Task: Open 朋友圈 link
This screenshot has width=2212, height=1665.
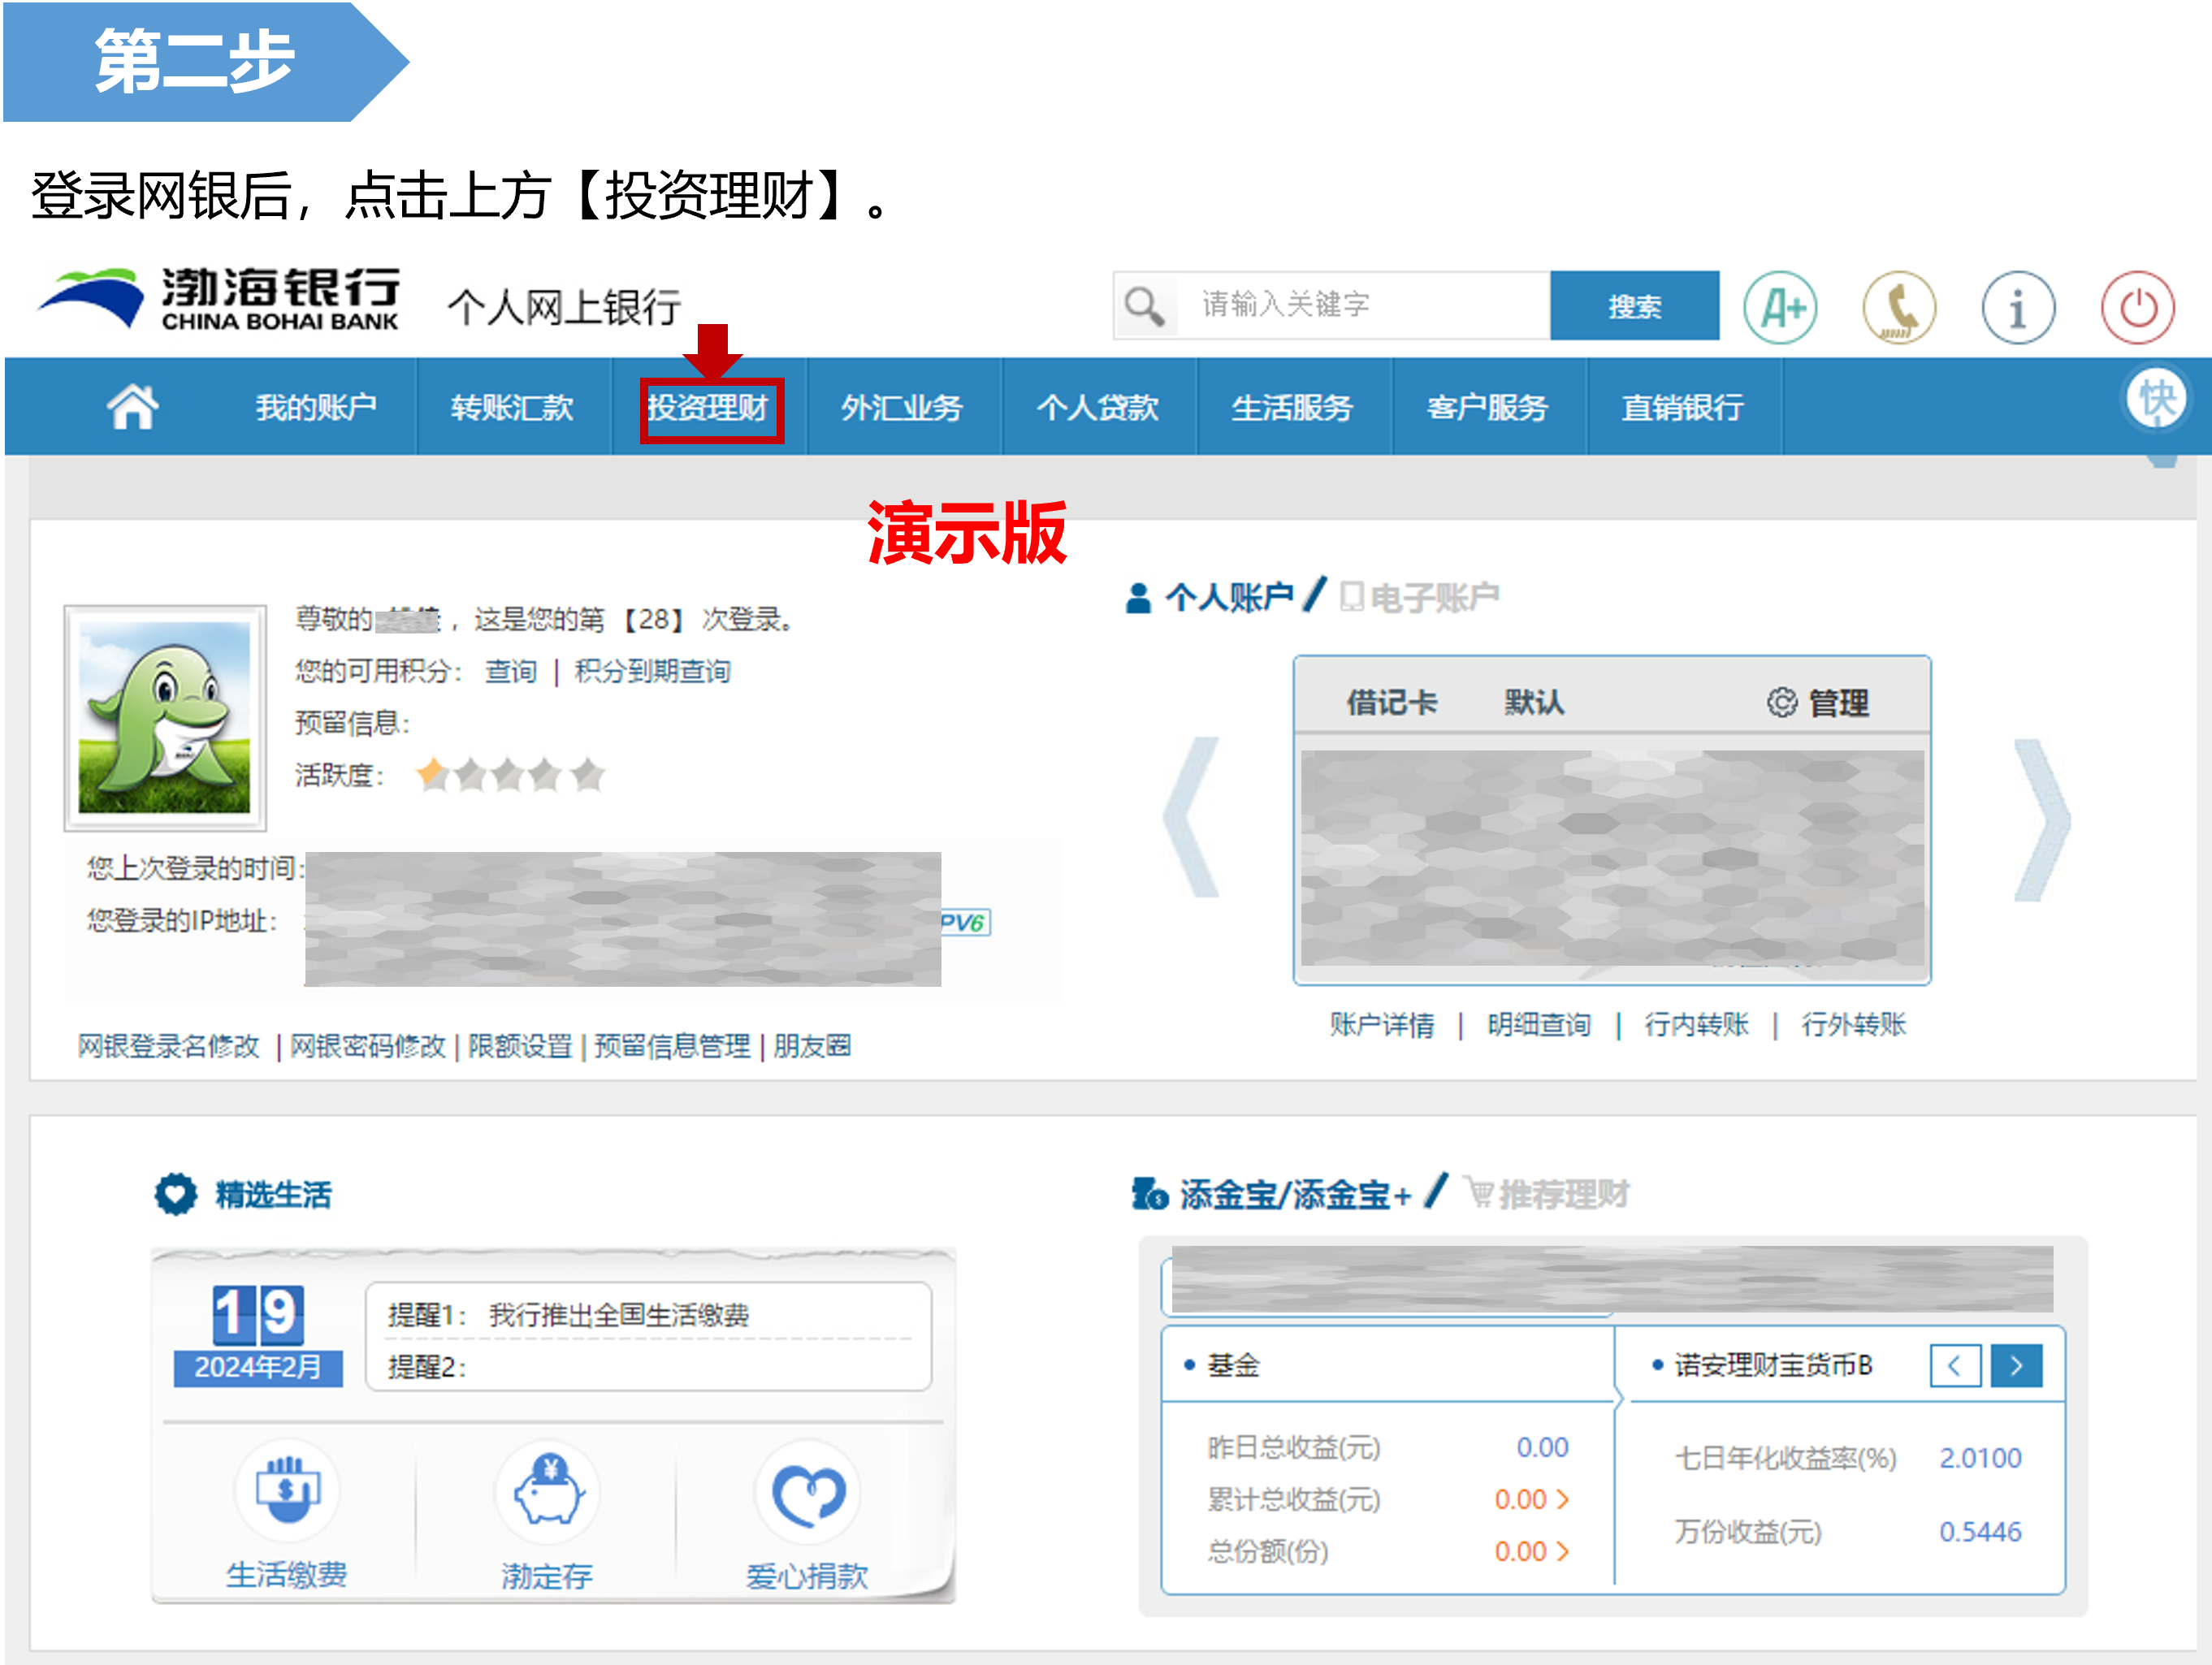Action: pos(812,1046)
